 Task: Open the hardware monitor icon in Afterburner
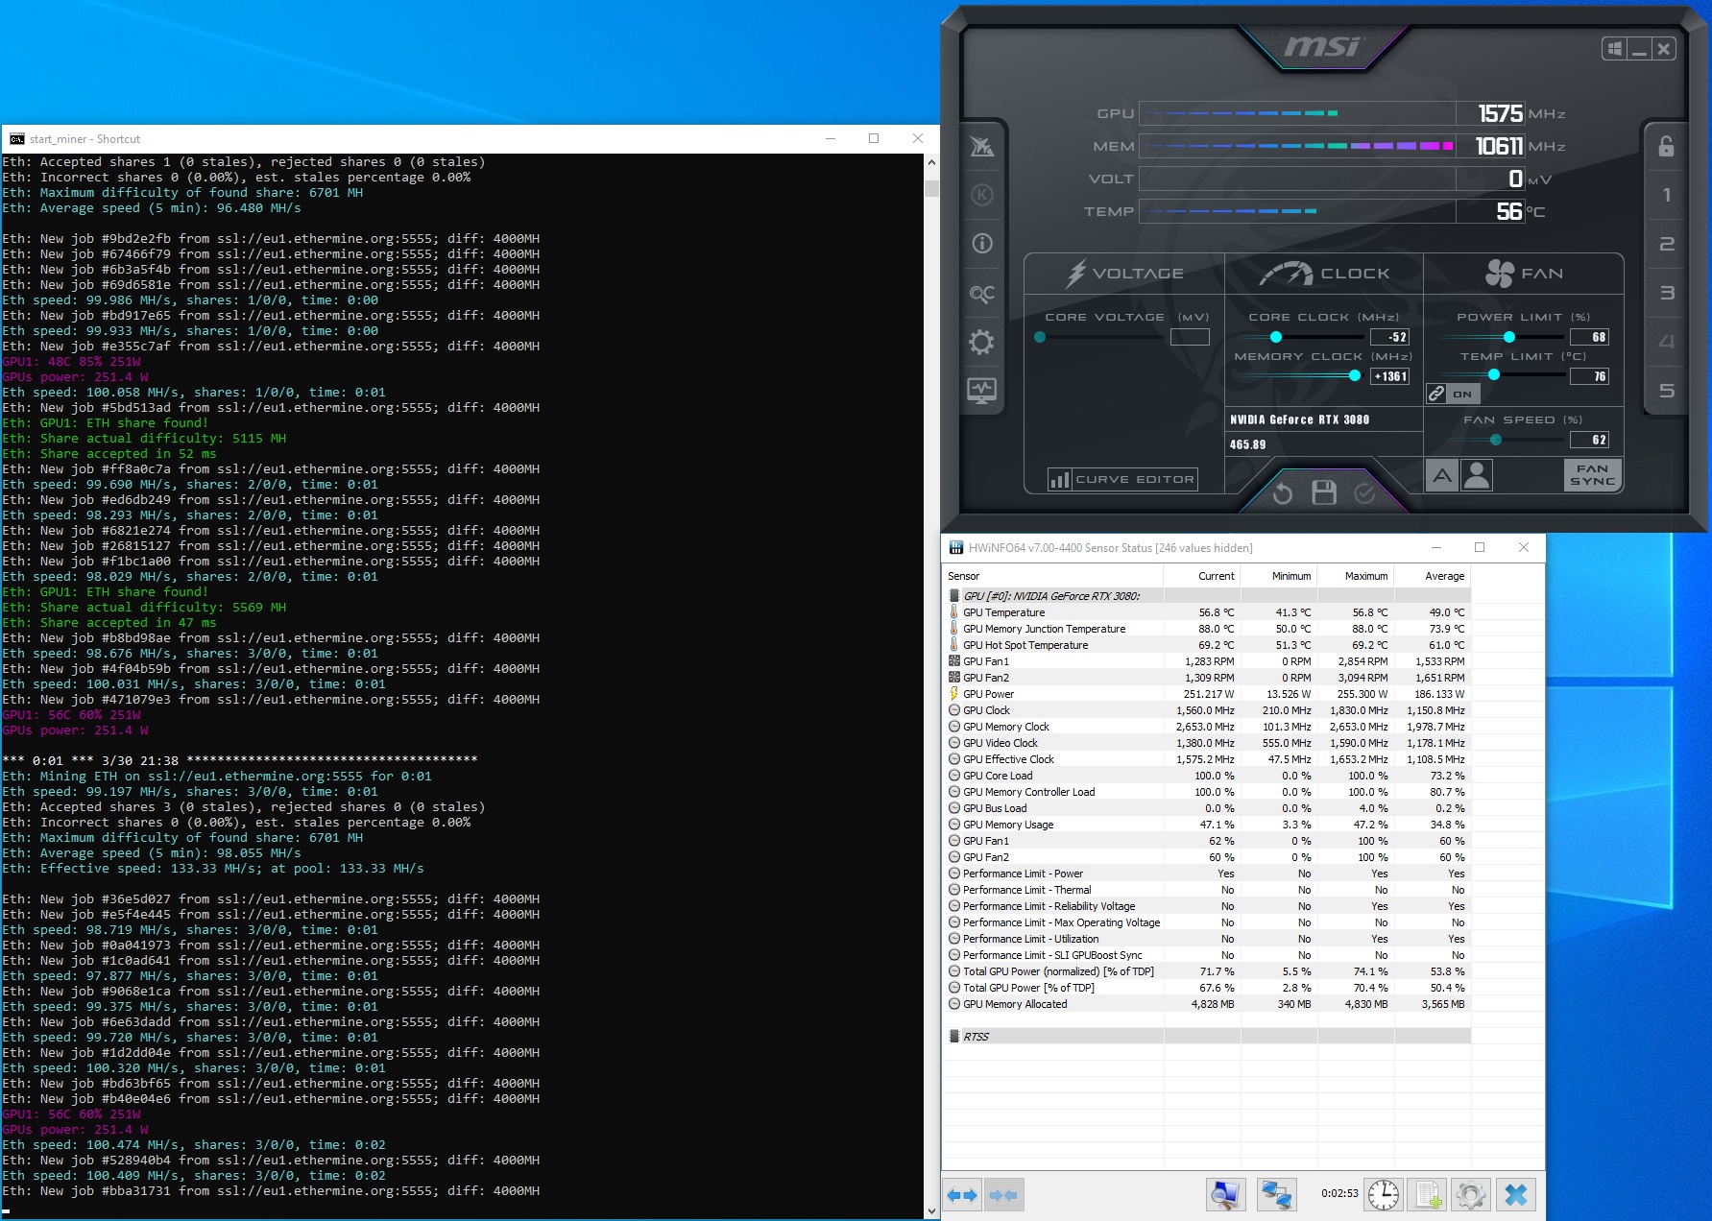click(981, 390)
